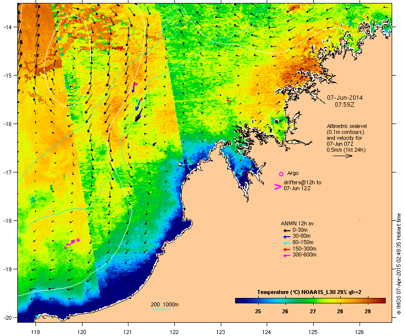
Task: Click the longitude axis label 123
Action: (x=221, y=332)
